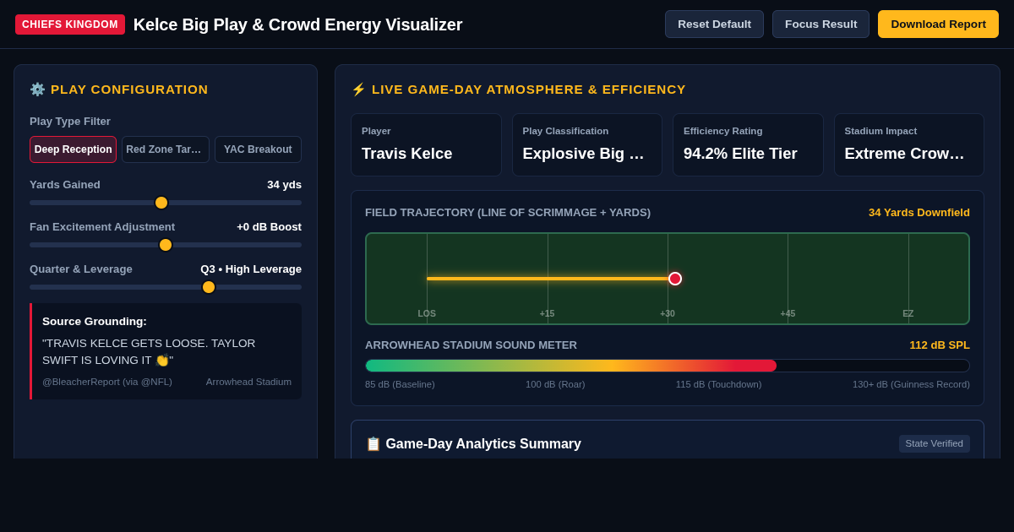Click the 'Game-Day Analytics Summary' heading

coord(483,444)
